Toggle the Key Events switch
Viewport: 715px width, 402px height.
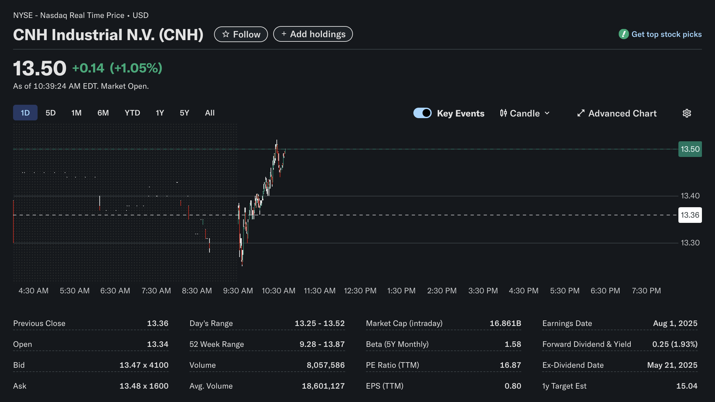pyautogui.click(x=422, y=113)
